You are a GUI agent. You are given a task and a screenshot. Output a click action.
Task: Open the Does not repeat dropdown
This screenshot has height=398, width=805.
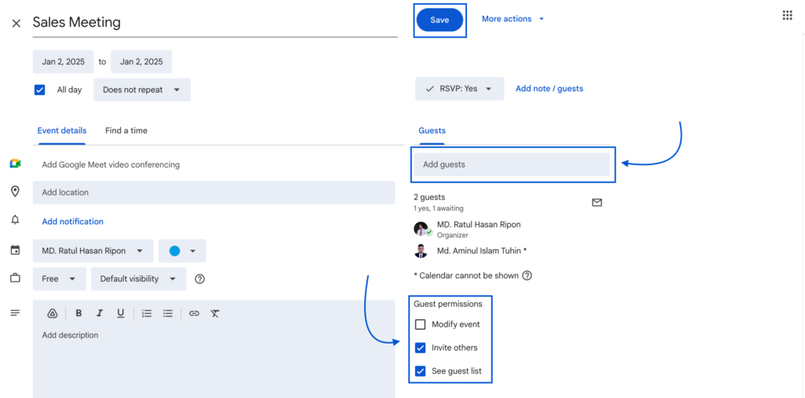[142, 90]
